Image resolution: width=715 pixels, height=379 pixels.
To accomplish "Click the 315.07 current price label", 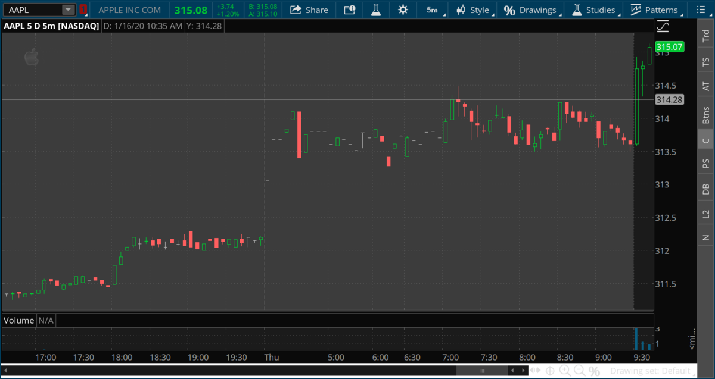I will [x=669, y=46].
